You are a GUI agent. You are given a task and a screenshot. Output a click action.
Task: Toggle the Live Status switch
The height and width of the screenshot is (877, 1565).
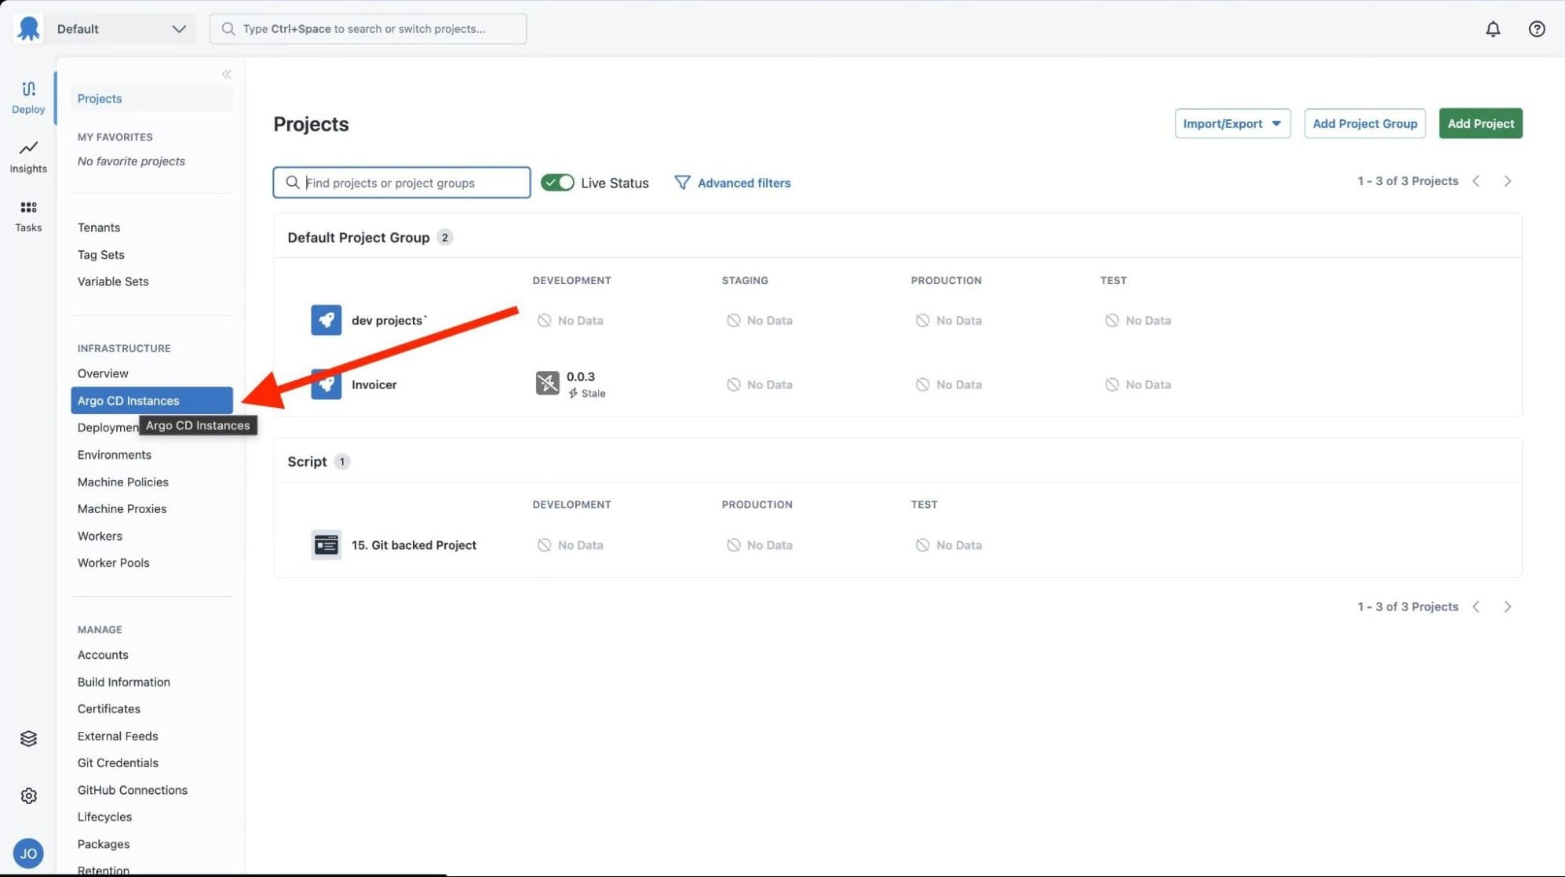[557, 182]
